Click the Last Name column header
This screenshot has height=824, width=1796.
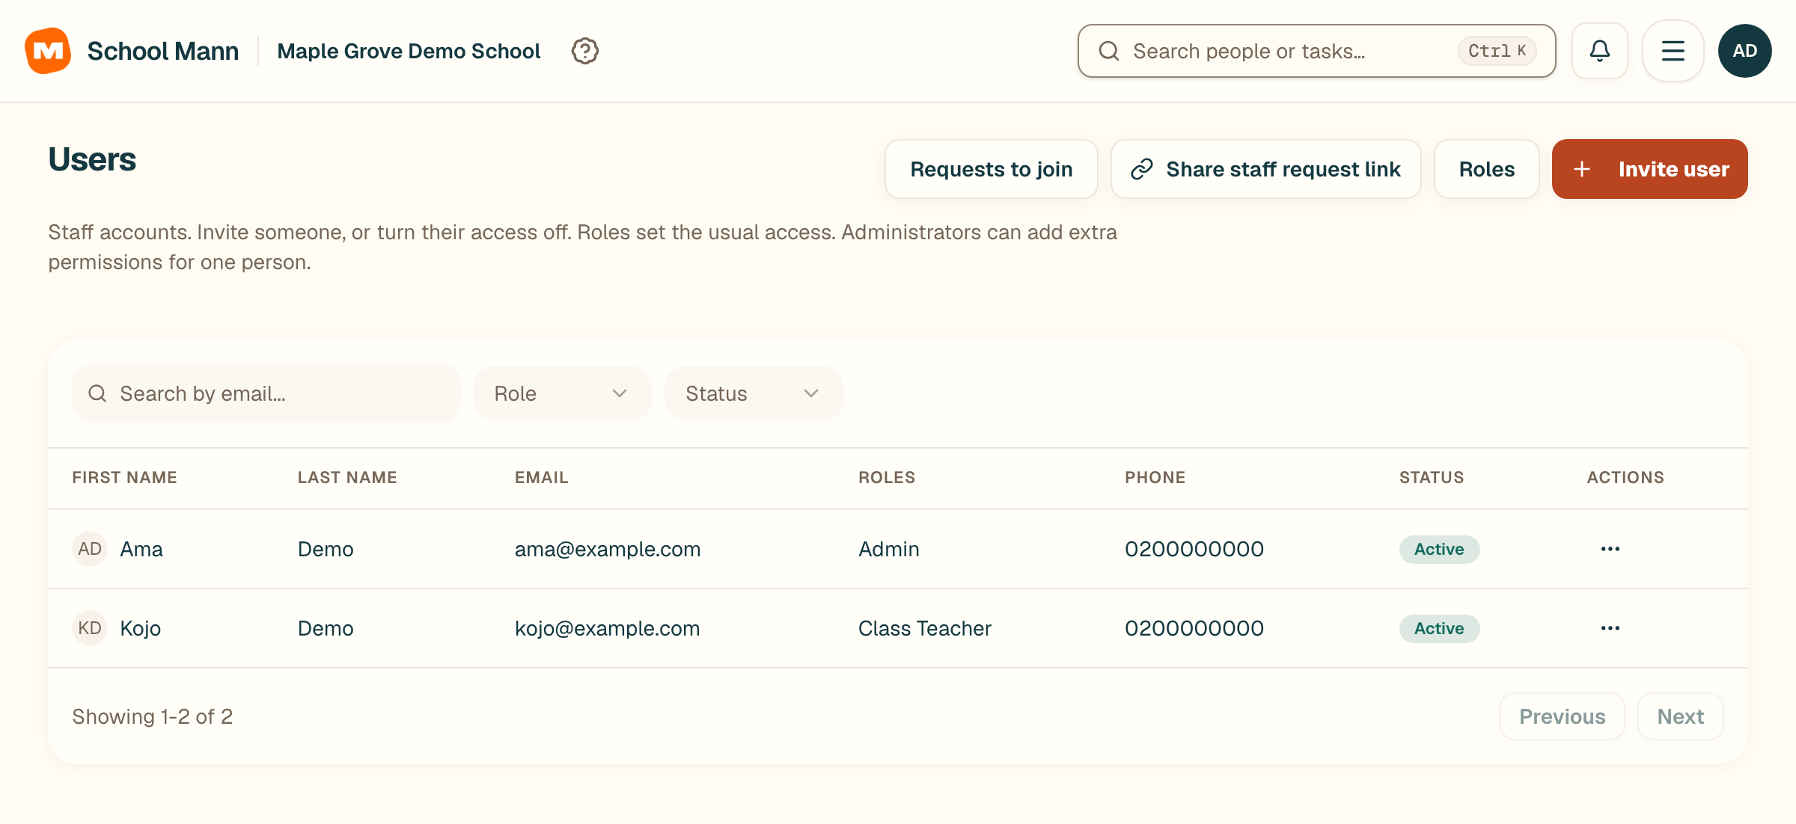click(347, 477)
